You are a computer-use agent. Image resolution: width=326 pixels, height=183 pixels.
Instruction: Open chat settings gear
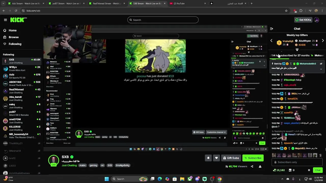[x=309, y=170]
